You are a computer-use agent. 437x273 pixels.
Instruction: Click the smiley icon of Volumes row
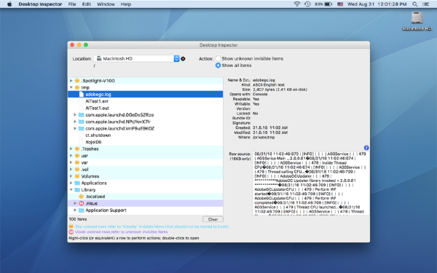(x=77, y=176)
